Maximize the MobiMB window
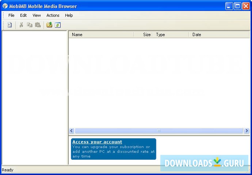 237,6
